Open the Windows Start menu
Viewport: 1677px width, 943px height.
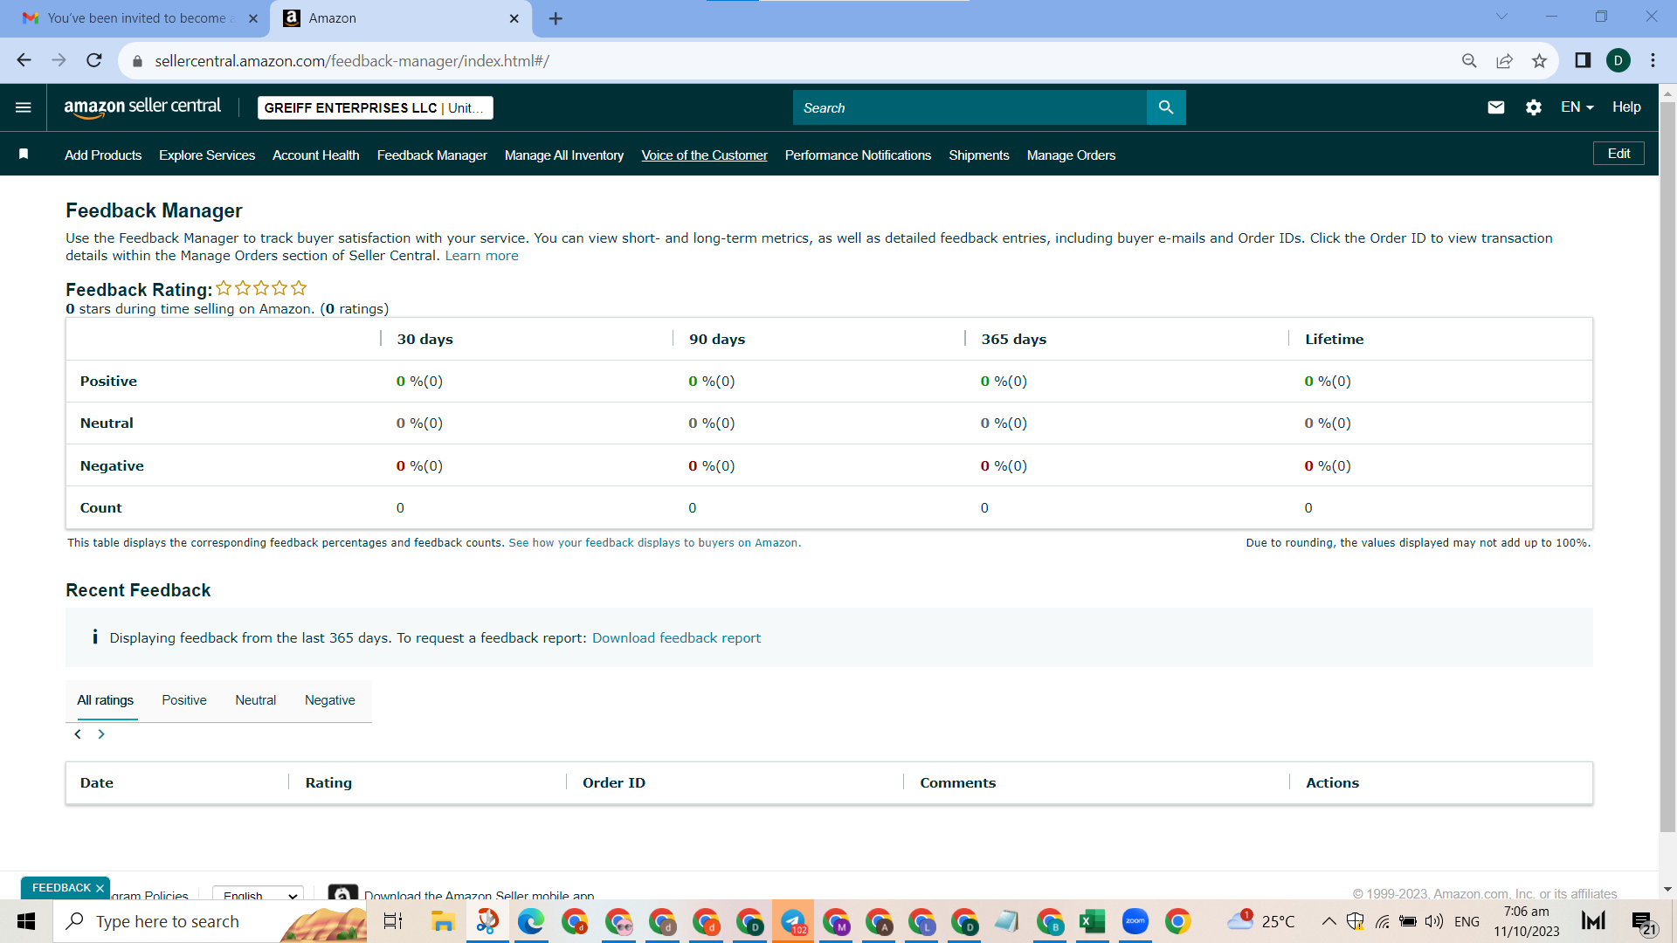(26, 921)
